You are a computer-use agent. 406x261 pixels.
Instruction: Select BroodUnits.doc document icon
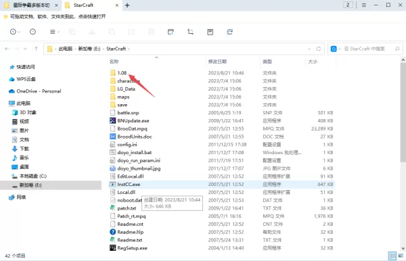112,137
